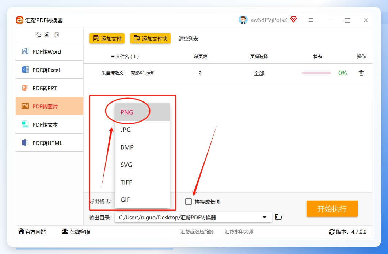Switch to PDF转Excel tab
This screenshot has height=254, width=388.
click(x=49, y=70)
